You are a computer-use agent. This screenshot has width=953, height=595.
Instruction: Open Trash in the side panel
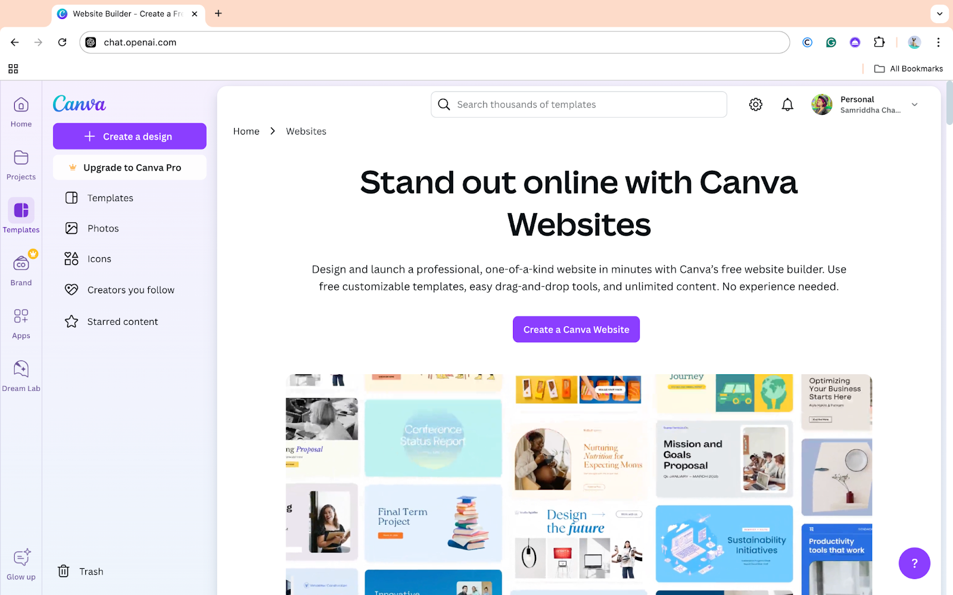click(80, 571)
